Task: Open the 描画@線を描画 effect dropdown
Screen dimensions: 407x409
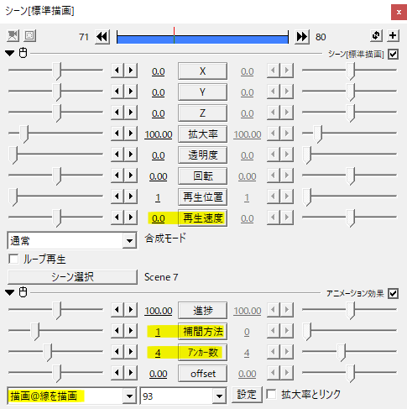Action: coord(72,396)
